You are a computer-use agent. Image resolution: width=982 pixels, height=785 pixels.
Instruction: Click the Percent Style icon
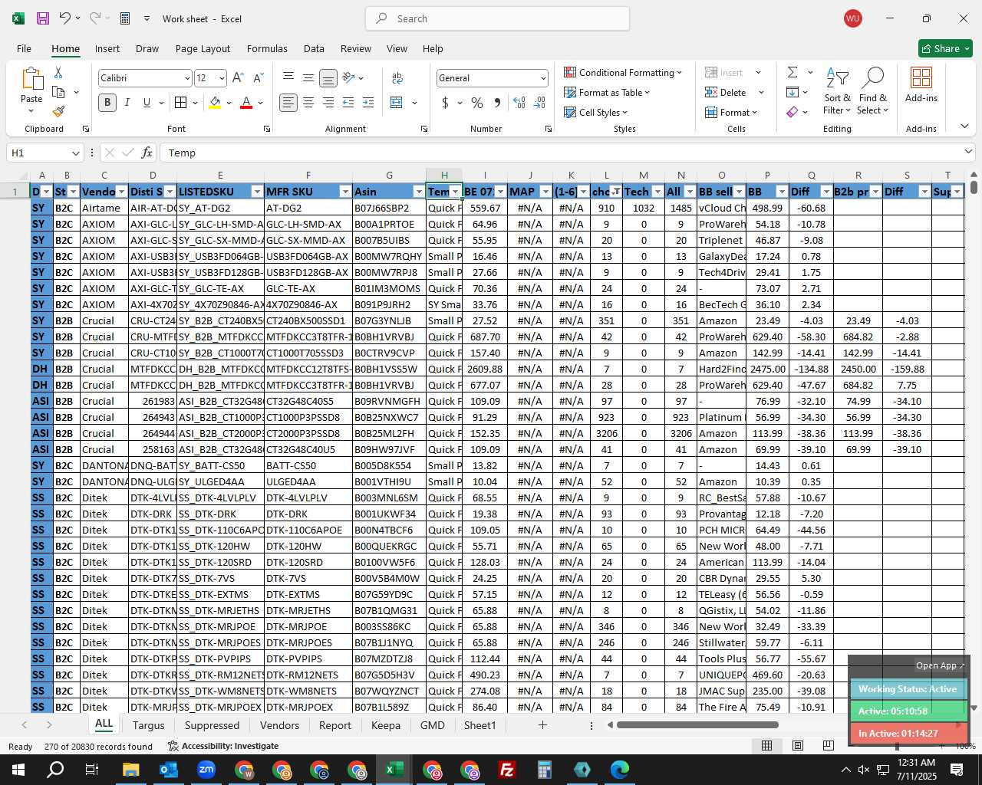pos(477,103)
